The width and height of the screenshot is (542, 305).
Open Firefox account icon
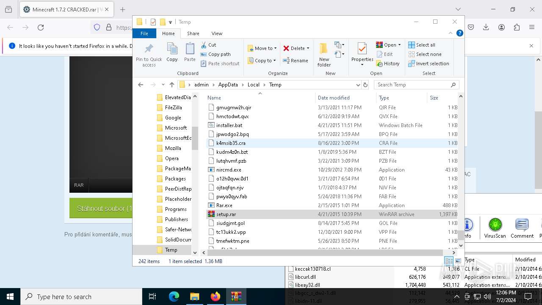click(x=501, y=27)
